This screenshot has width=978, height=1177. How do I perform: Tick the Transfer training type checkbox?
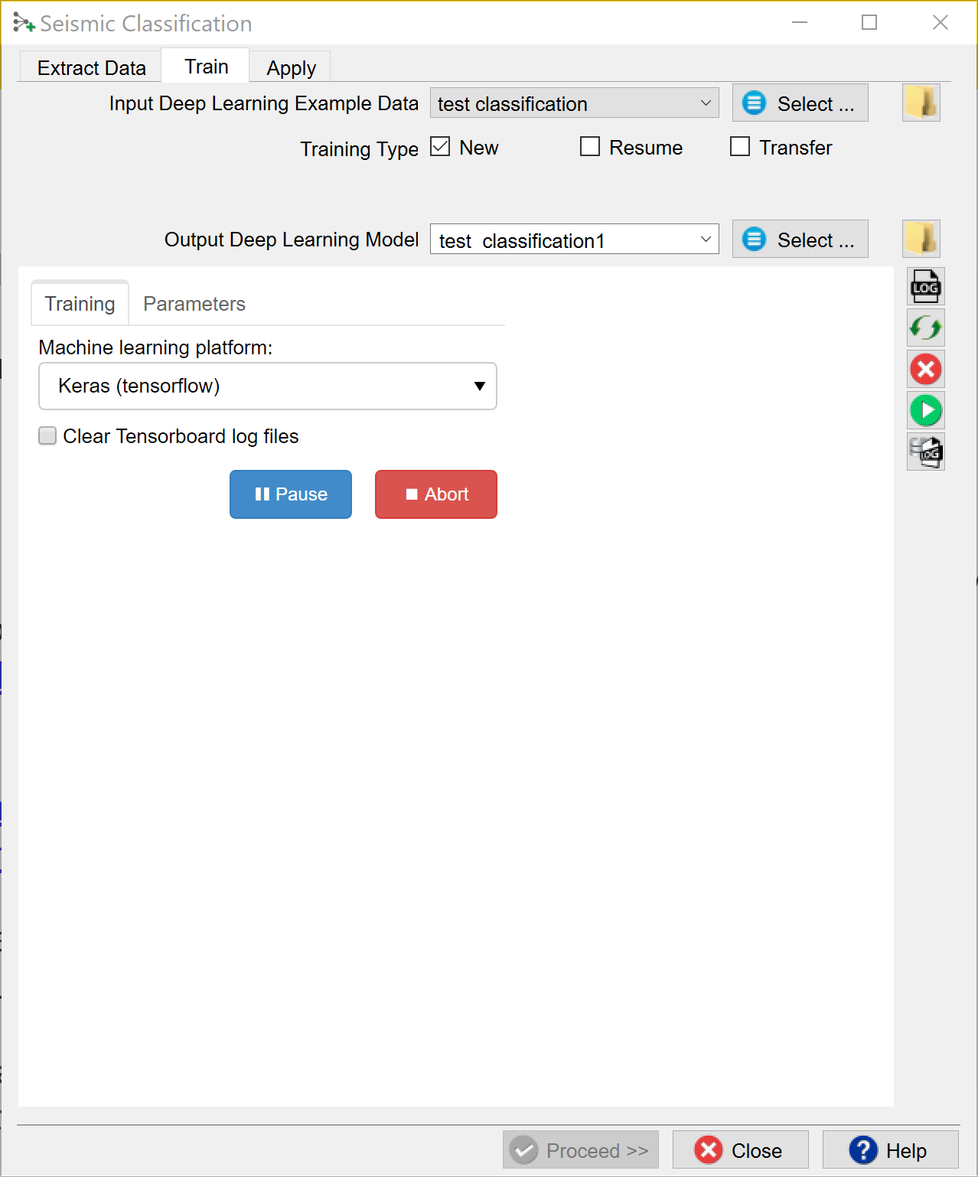tap(740, 146)
